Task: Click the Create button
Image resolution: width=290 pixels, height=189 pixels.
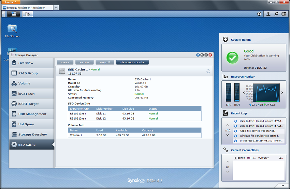Action: coord(65,62)
